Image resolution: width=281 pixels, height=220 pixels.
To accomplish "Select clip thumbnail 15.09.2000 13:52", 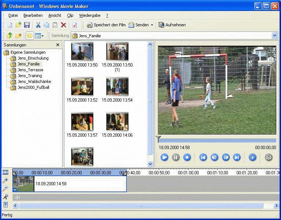I will tap(82, 87).
